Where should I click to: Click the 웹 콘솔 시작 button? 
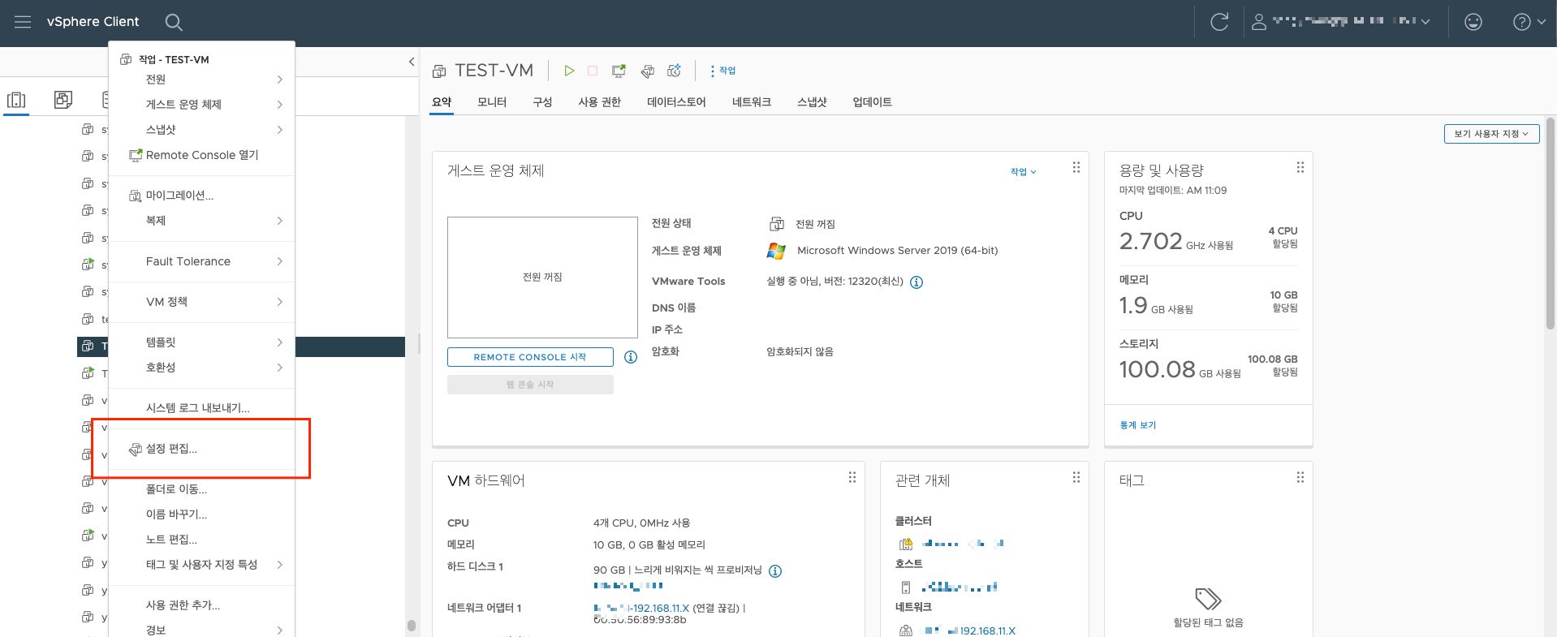click(530, 385)
